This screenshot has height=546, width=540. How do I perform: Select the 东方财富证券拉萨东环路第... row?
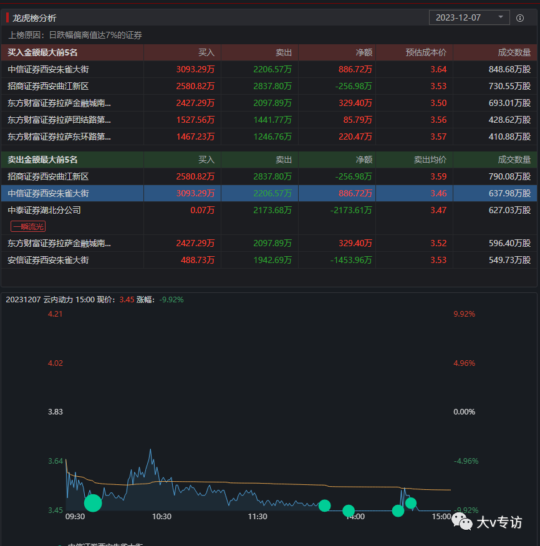[x=269, y=136]
